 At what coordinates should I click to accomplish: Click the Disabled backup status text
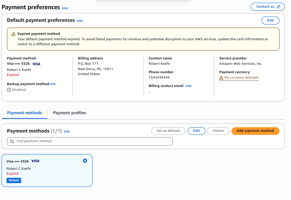tap(19, 90)
